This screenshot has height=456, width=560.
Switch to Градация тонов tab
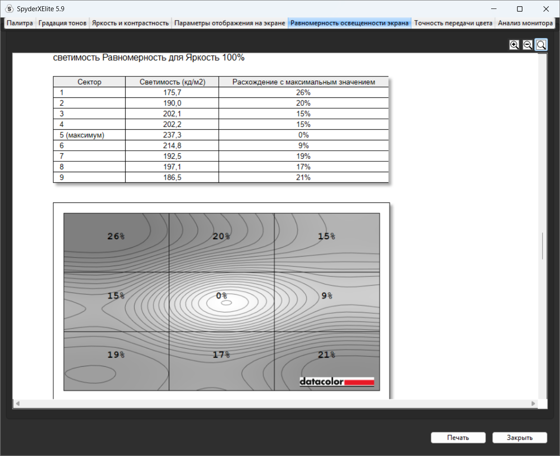click(62, 23)
